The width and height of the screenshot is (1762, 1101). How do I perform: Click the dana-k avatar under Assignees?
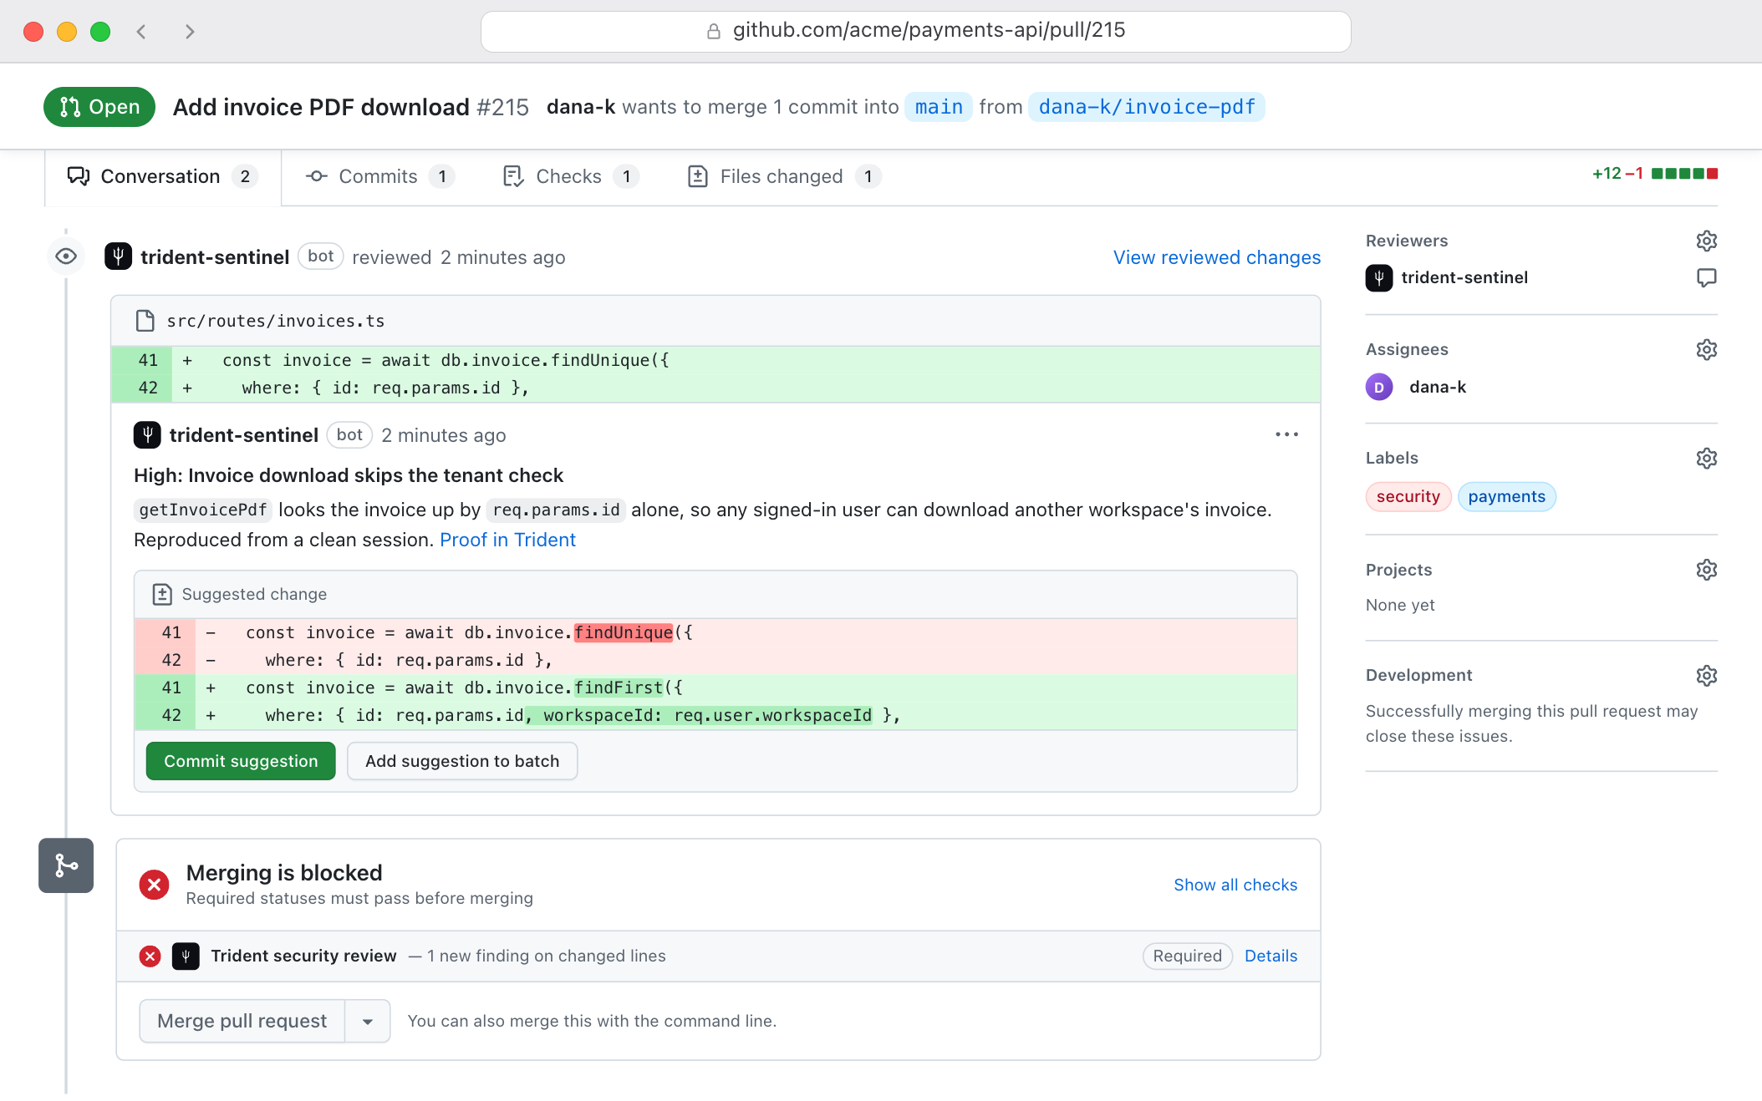pos(1379,387)
